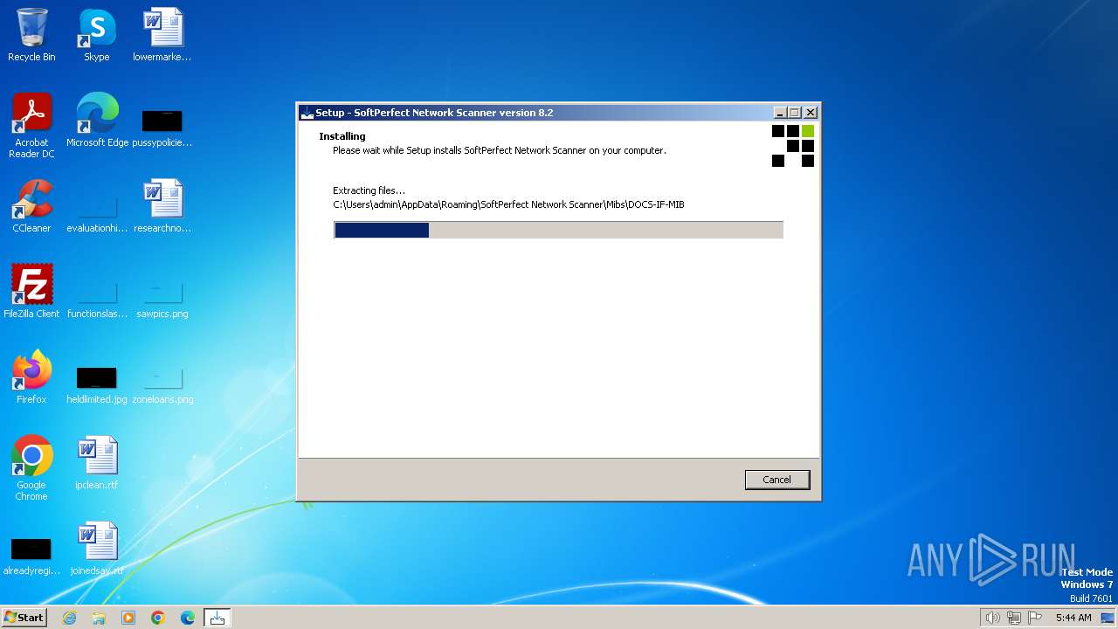Open Windows Media Player in taskbar

coord(128,618)
